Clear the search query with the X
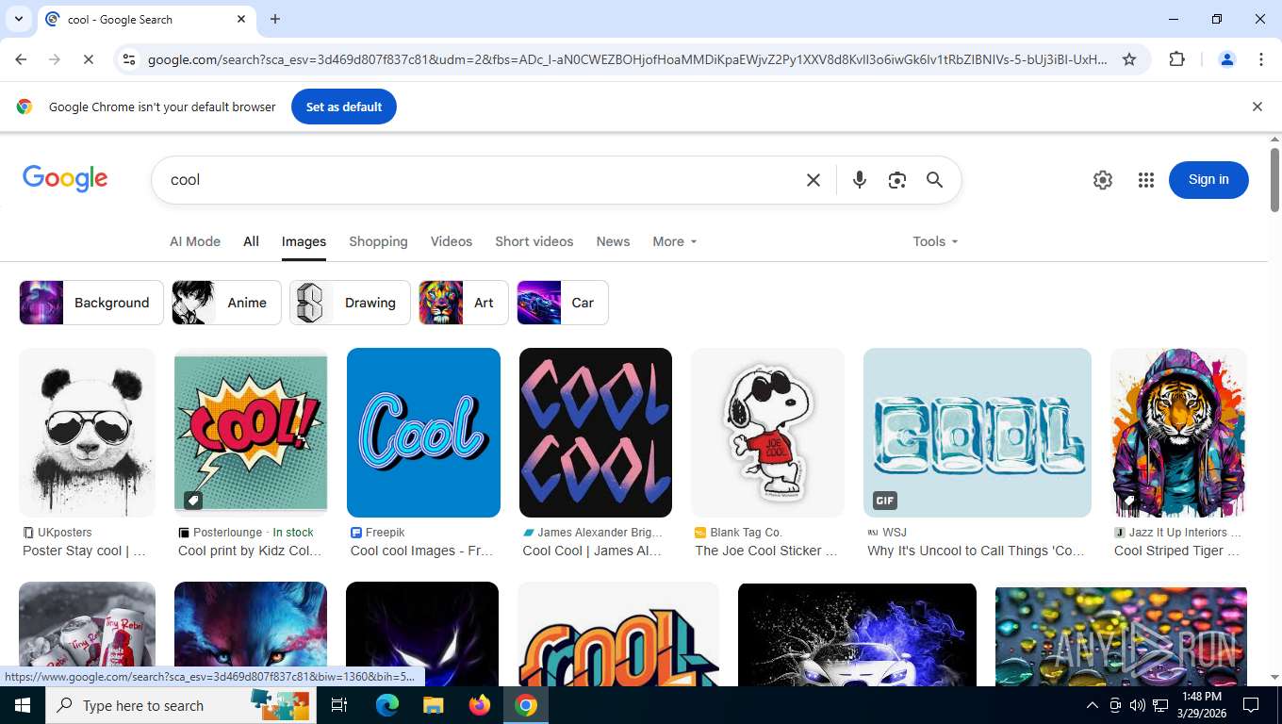This screenshot has height=724, width=1282. [x=814, y=180]
